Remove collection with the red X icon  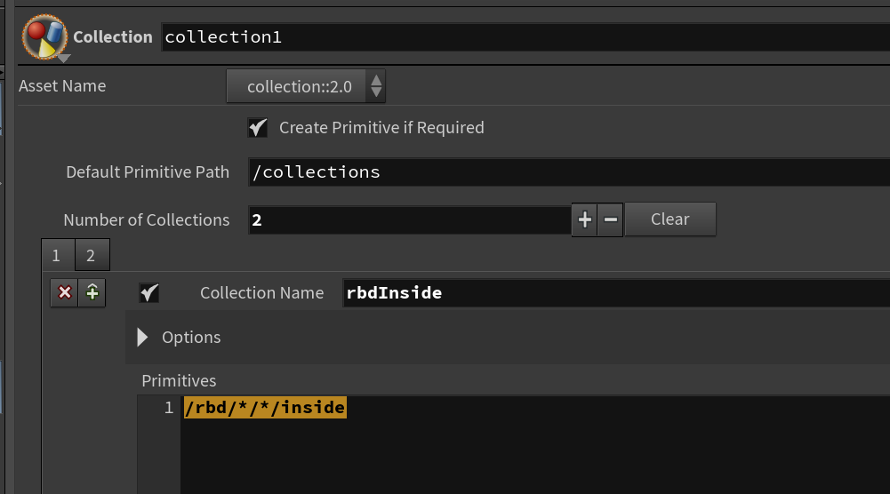pos(64,292)
